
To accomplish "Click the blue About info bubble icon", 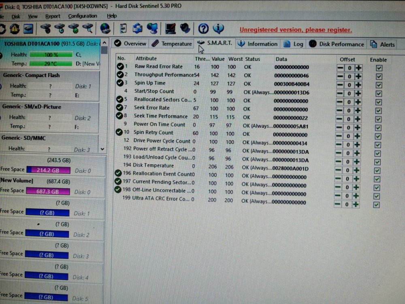I will 218,28.
